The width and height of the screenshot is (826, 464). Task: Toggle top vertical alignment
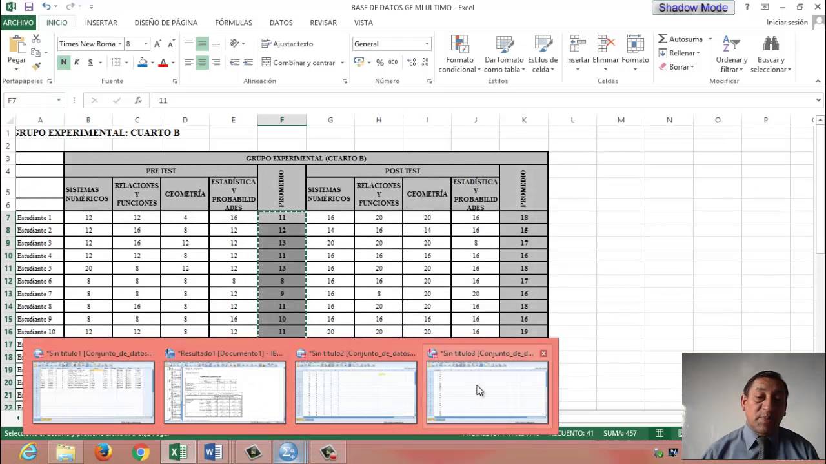point(189,44)
